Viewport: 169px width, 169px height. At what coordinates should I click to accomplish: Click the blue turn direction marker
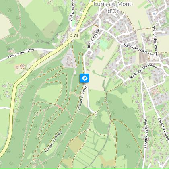tap(84, 78)
